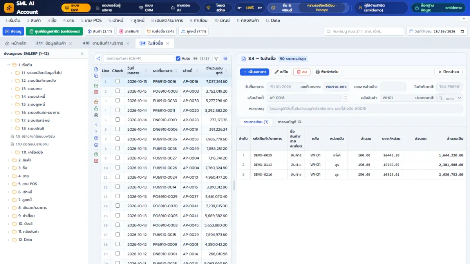
Task: Check the box for row PU6910-0036
Action: [117, 139]
